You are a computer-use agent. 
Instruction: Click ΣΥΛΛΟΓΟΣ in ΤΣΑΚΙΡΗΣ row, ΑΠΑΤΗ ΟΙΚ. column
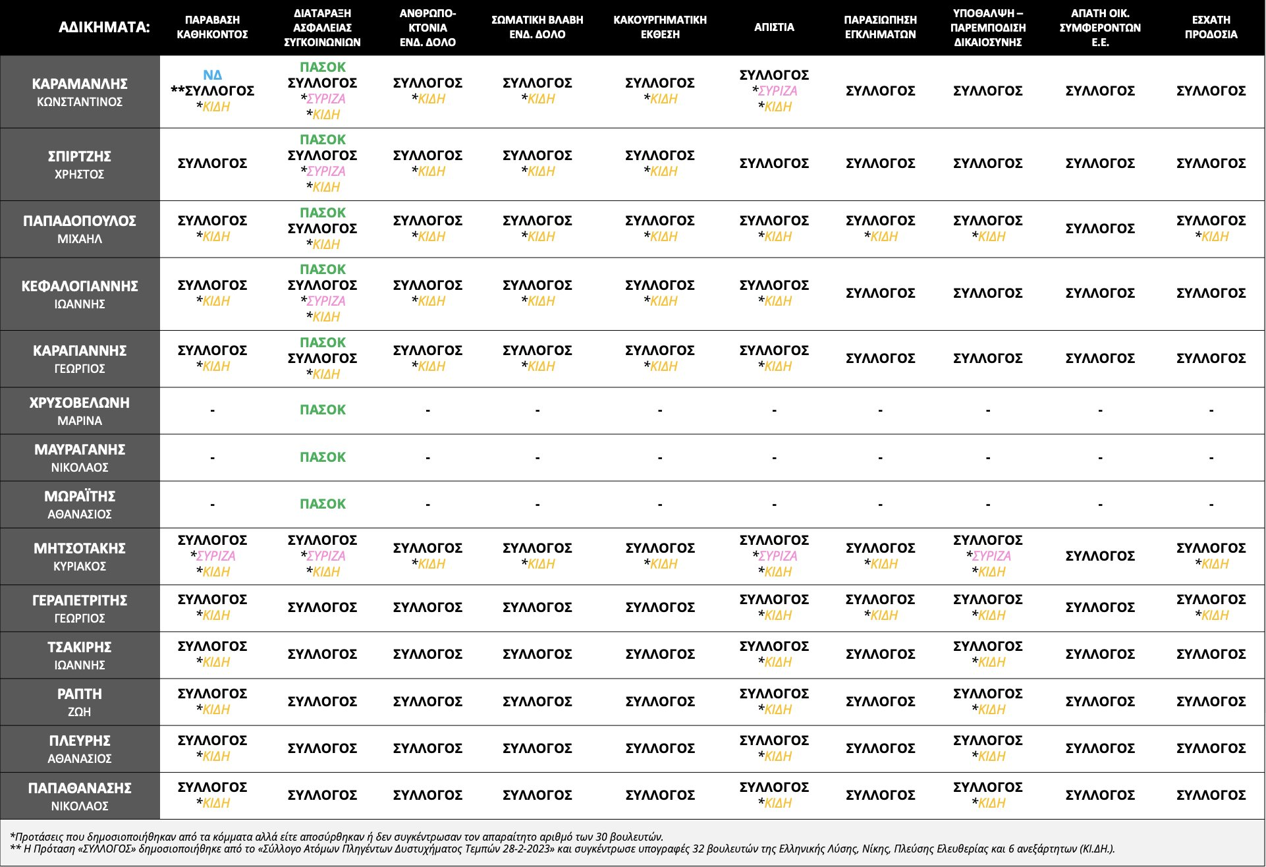point(1100,654)
